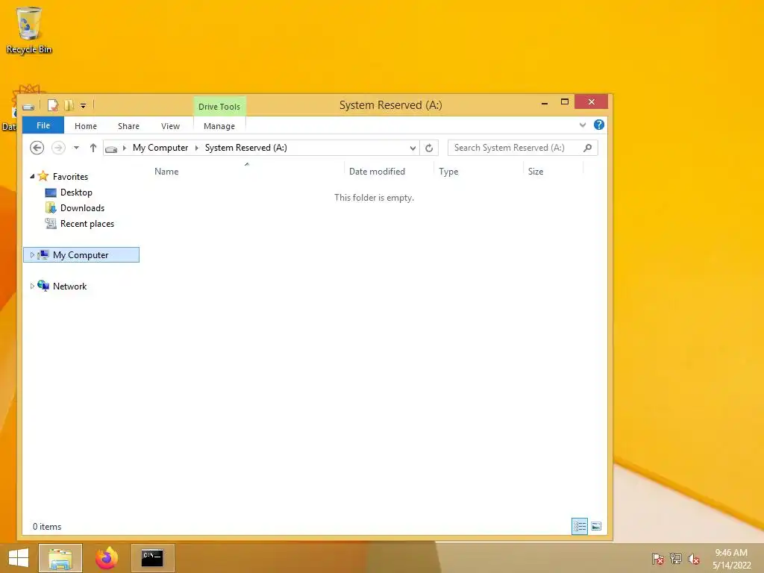Open Command Prompt from the taskbar
Screen dimensions: 764x573
(152, 558)
